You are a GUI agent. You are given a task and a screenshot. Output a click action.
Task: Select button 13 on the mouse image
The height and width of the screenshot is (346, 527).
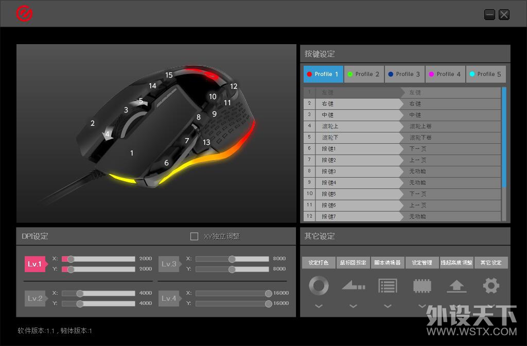click(206, 143)
